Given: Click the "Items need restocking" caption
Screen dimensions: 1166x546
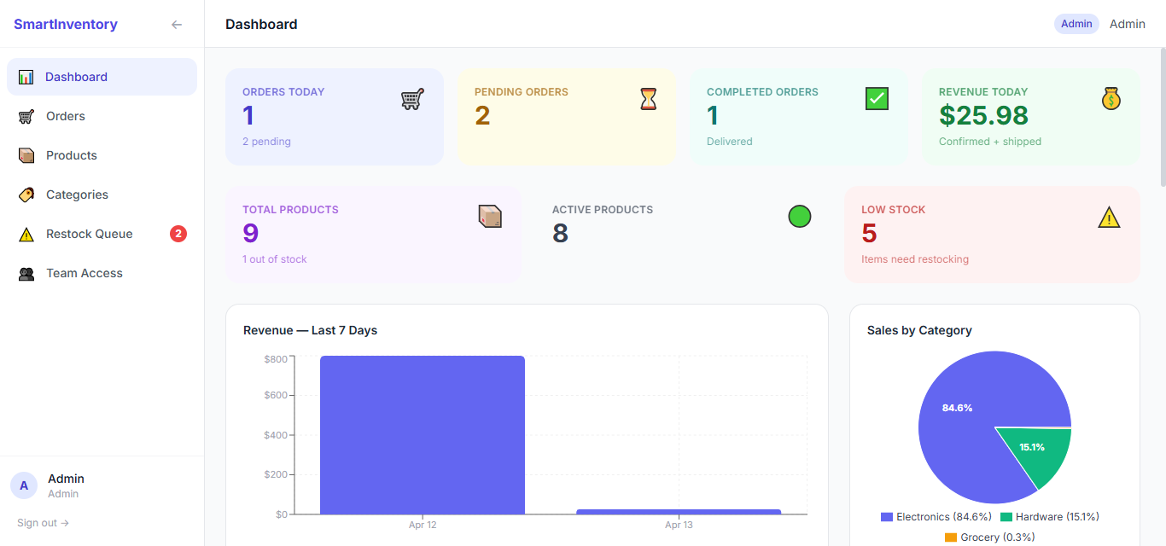Looking at the screenshot, I should pos(915,259).
